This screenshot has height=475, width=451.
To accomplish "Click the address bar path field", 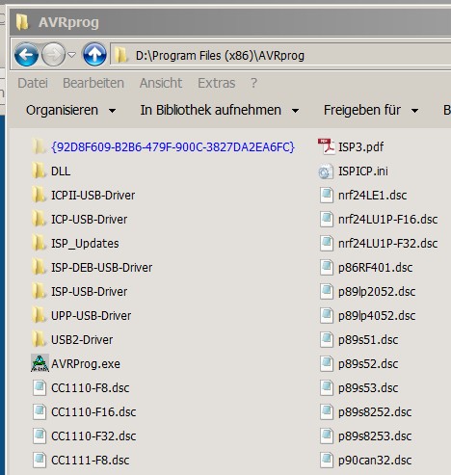I will click(280, 56).
